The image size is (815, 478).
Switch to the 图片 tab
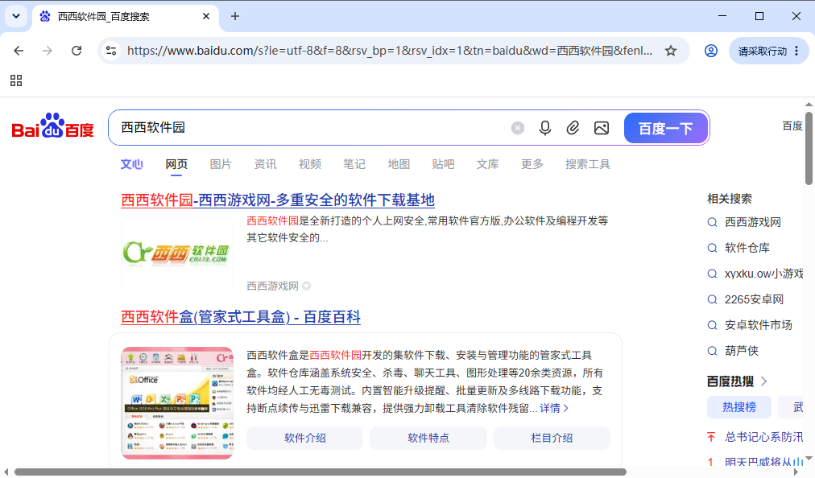click(221, 164)
